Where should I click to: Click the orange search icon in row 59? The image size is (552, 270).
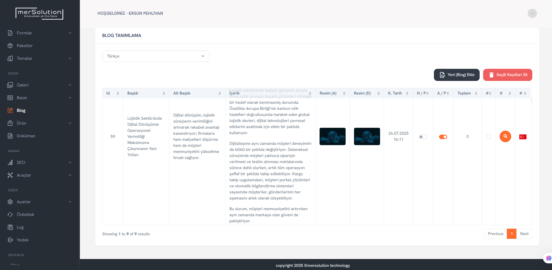[x=505, y=136]
